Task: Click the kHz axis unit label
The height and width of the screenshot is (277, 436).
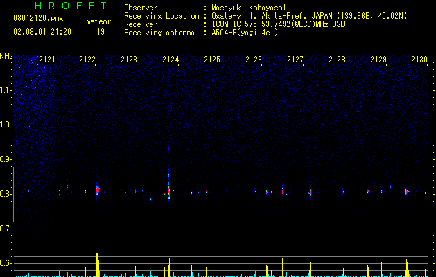Action: coord(6,56)
